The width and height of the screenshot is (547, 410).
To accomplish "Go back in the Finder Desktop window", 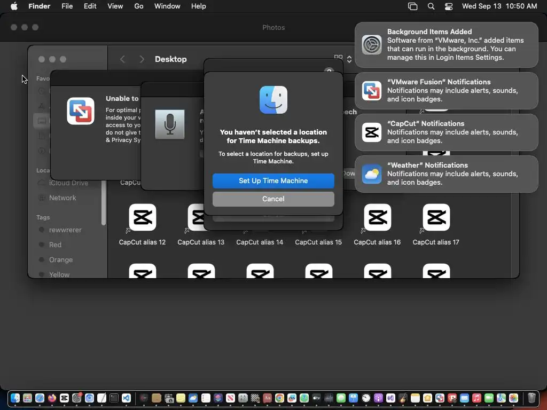I will pyautogui.click(x=122, y=59).
